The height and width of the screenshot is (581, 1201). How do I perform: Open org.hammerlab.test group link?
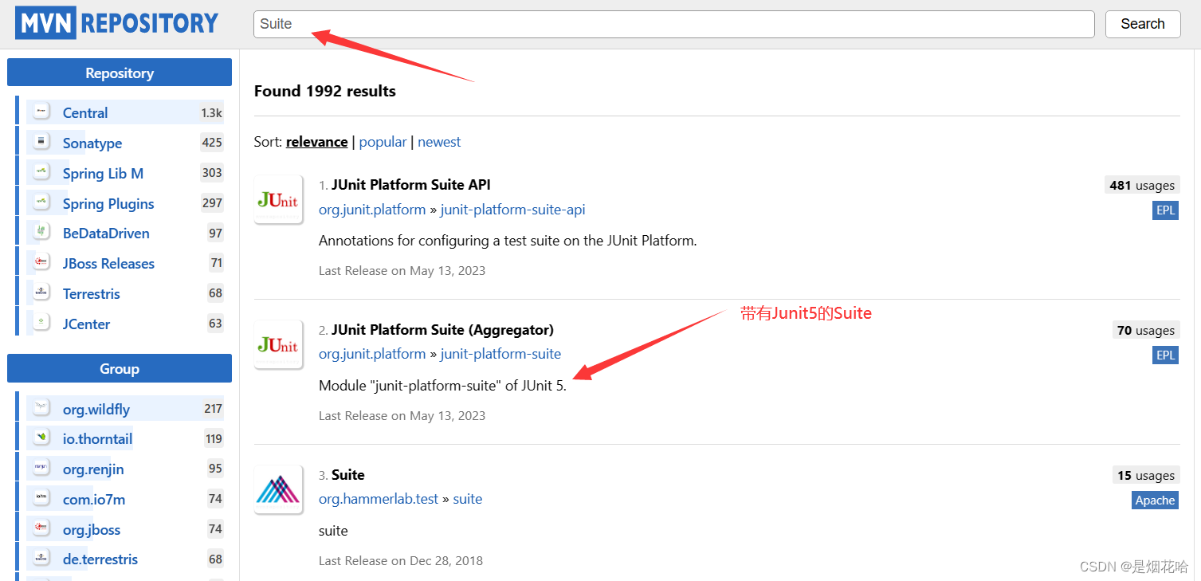tap(379, 499)
